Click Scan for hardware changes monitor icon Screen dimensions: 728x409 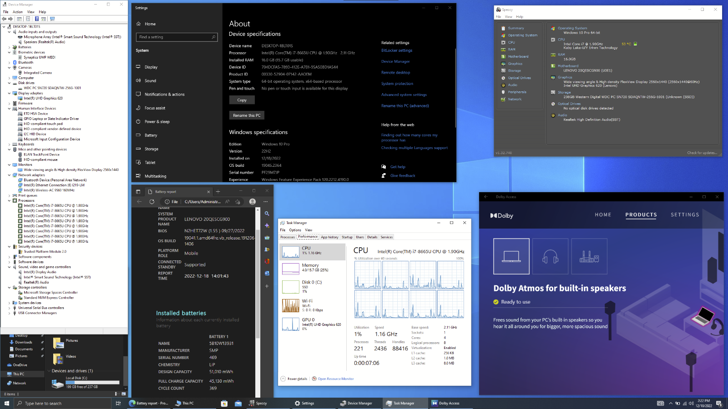(52, 19)
